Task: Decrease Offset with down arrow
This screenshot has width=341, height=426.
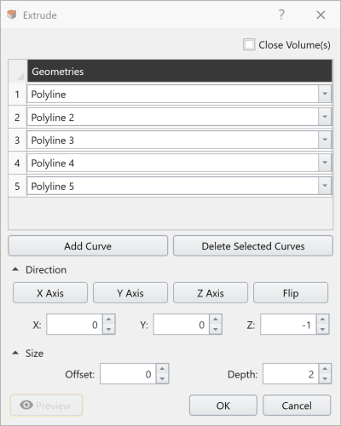Action: tap(162, 379)
